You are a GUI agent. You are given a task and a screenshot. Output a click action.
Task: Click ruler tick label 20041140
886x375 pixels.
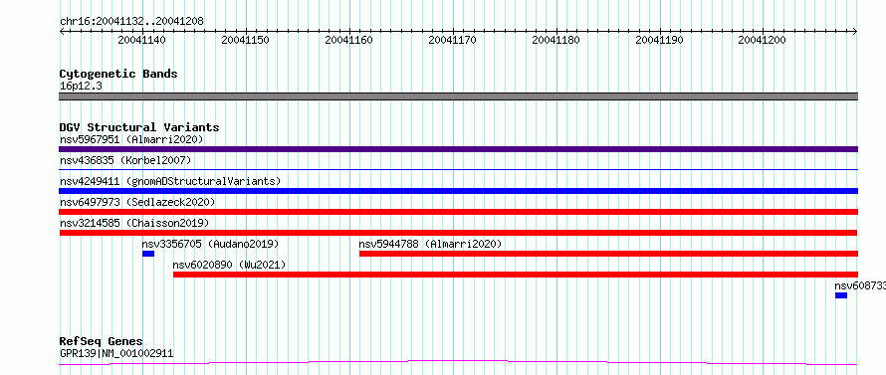tap(141, 40)
